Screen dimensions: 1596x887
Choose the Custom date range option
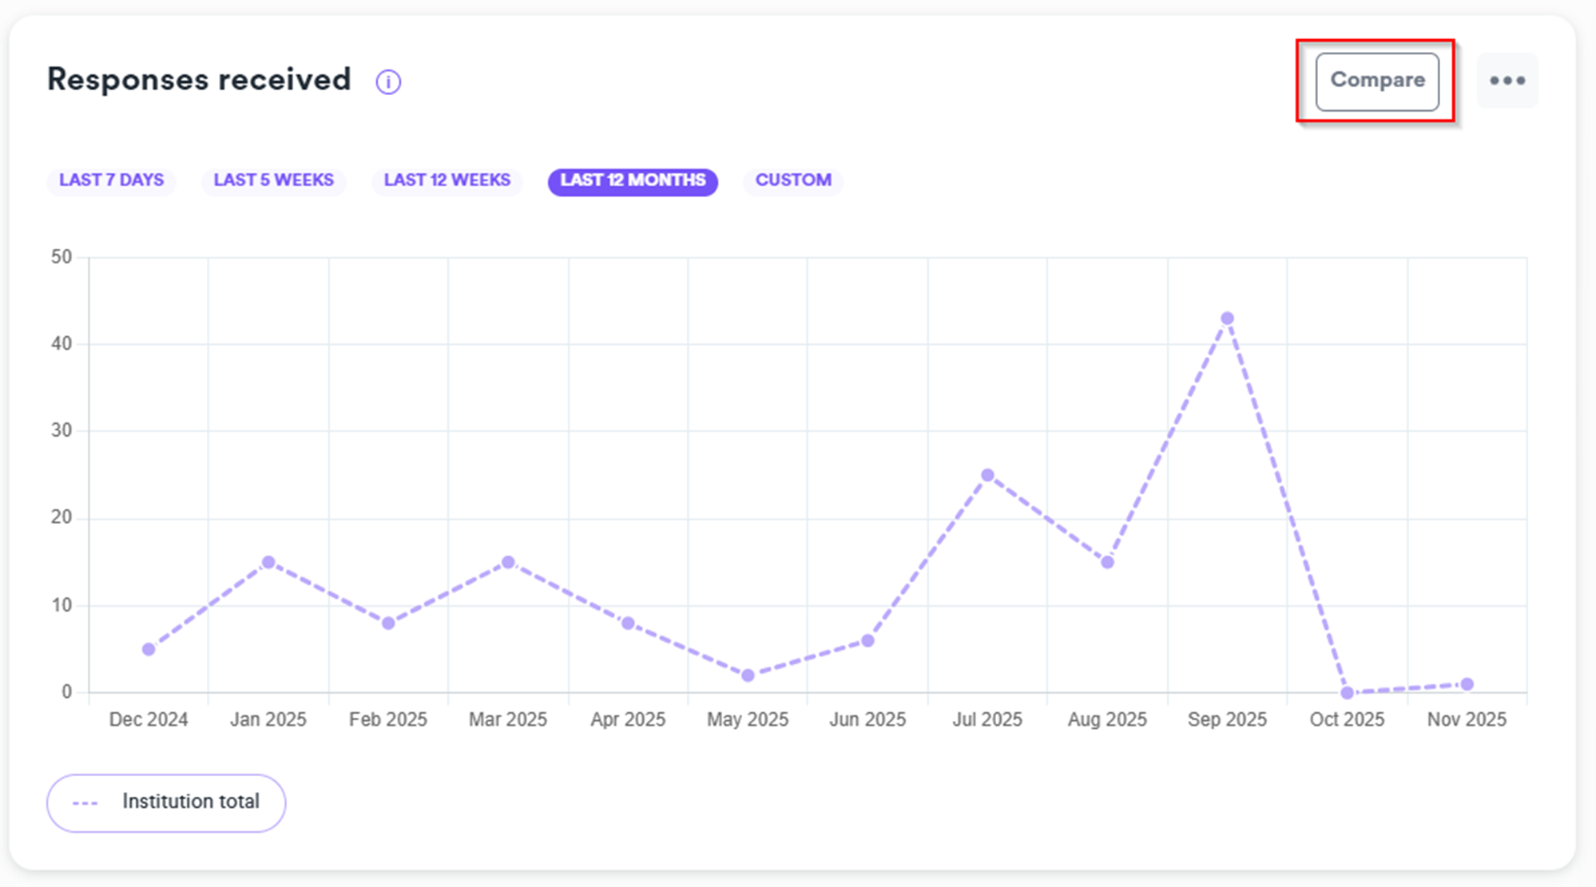[x=792, y=180]
